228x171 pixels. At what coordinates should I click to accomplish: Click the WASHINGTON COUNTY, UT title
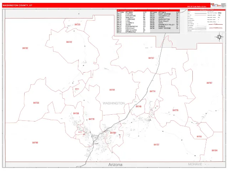tap(17, 5)
